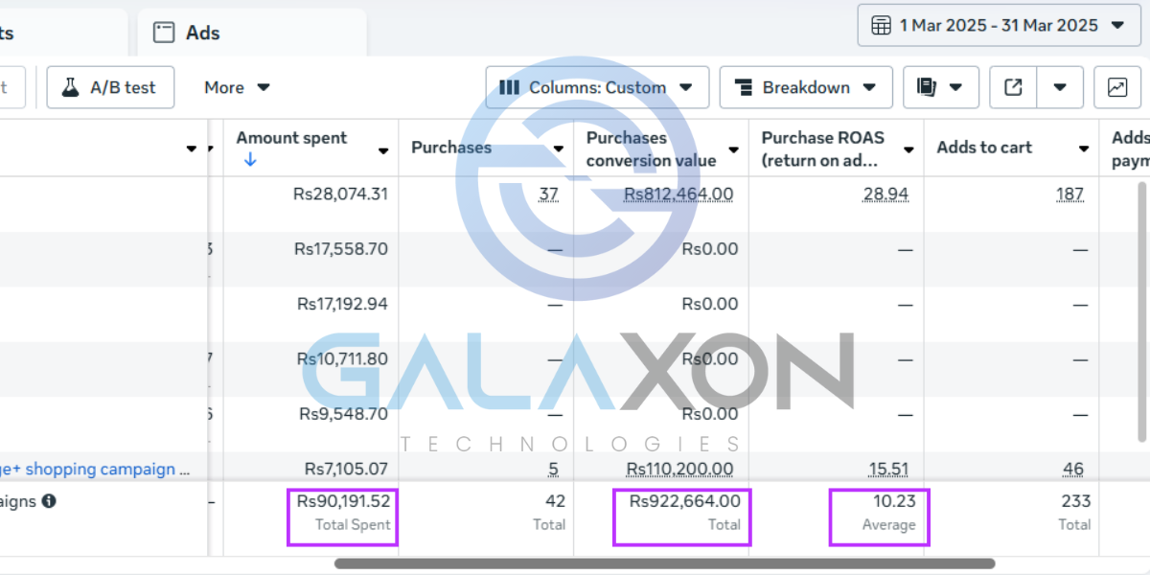This screenshot has width=1150, height=575.
Task: Click amount spent value Rs28,074.31
Action: pos(340,194)
